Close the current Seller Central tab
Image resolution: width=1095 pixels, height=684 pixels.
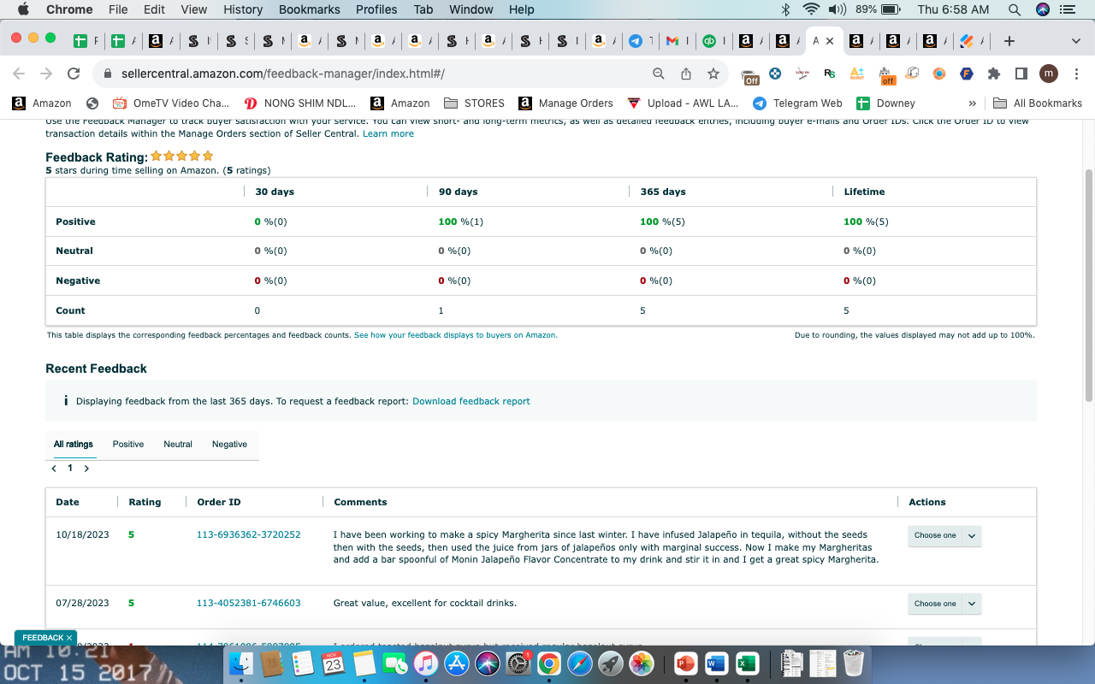click(830, 40)
